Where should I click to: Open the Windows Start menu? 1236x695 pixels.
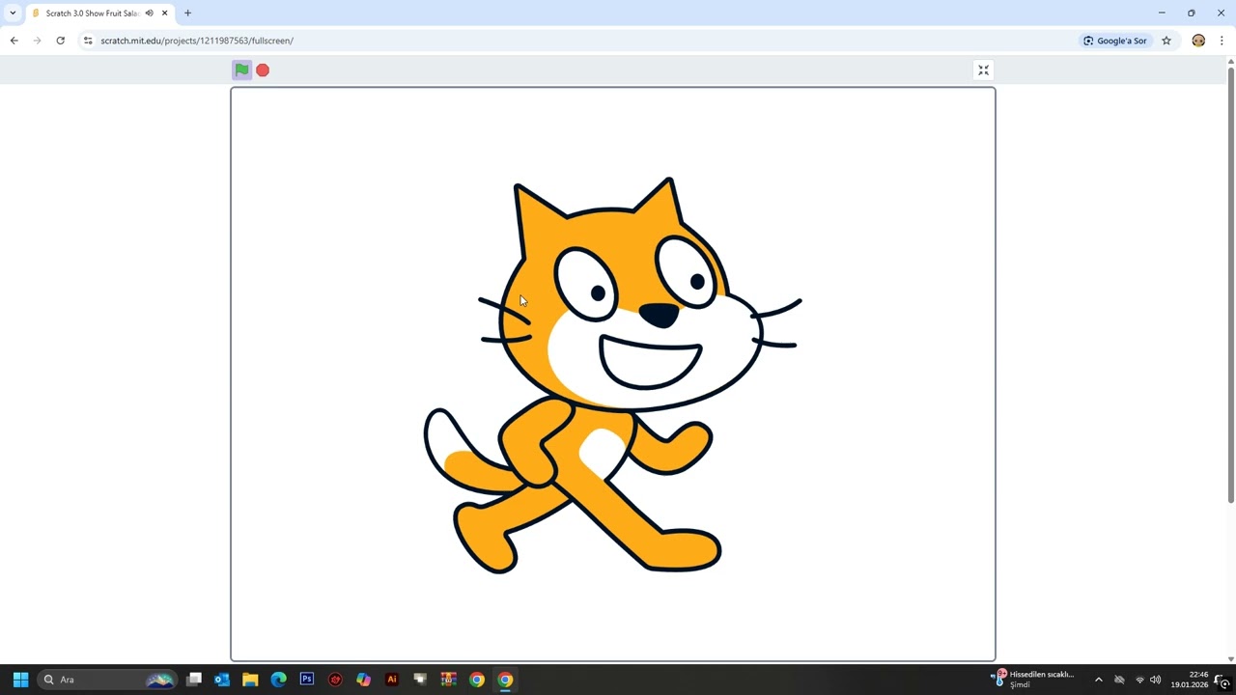(20, 680)
